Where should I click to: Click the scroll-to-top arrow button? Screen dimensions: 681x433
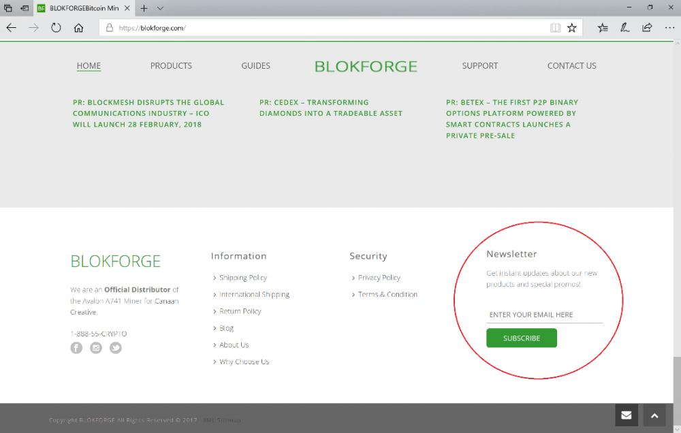(654, 415)
